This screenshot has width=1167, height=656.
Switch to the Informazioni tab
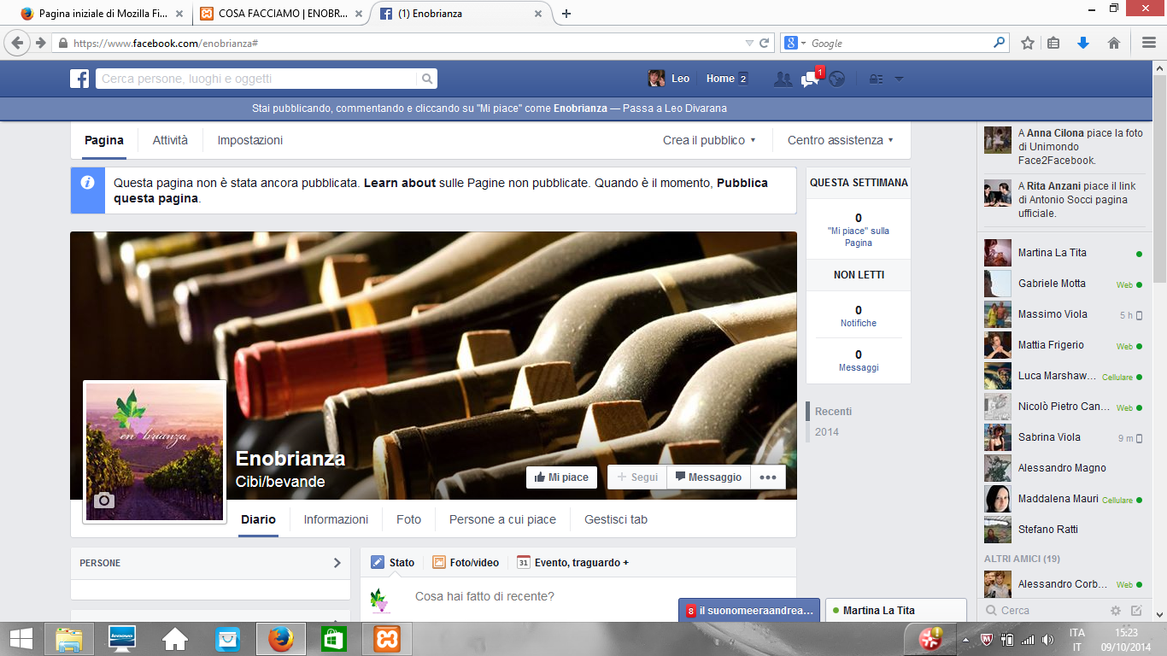click(336, 519)
